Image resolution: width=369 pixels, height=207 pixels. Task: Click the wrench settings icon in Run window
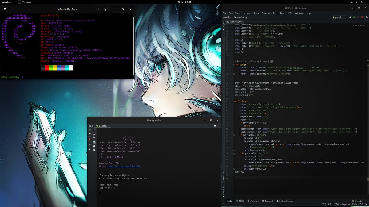[x=89, y=134]
